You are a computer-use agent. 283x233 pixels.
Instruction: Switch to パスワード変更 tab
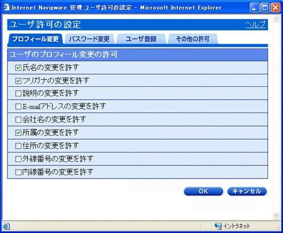click(x=89, y=39)
